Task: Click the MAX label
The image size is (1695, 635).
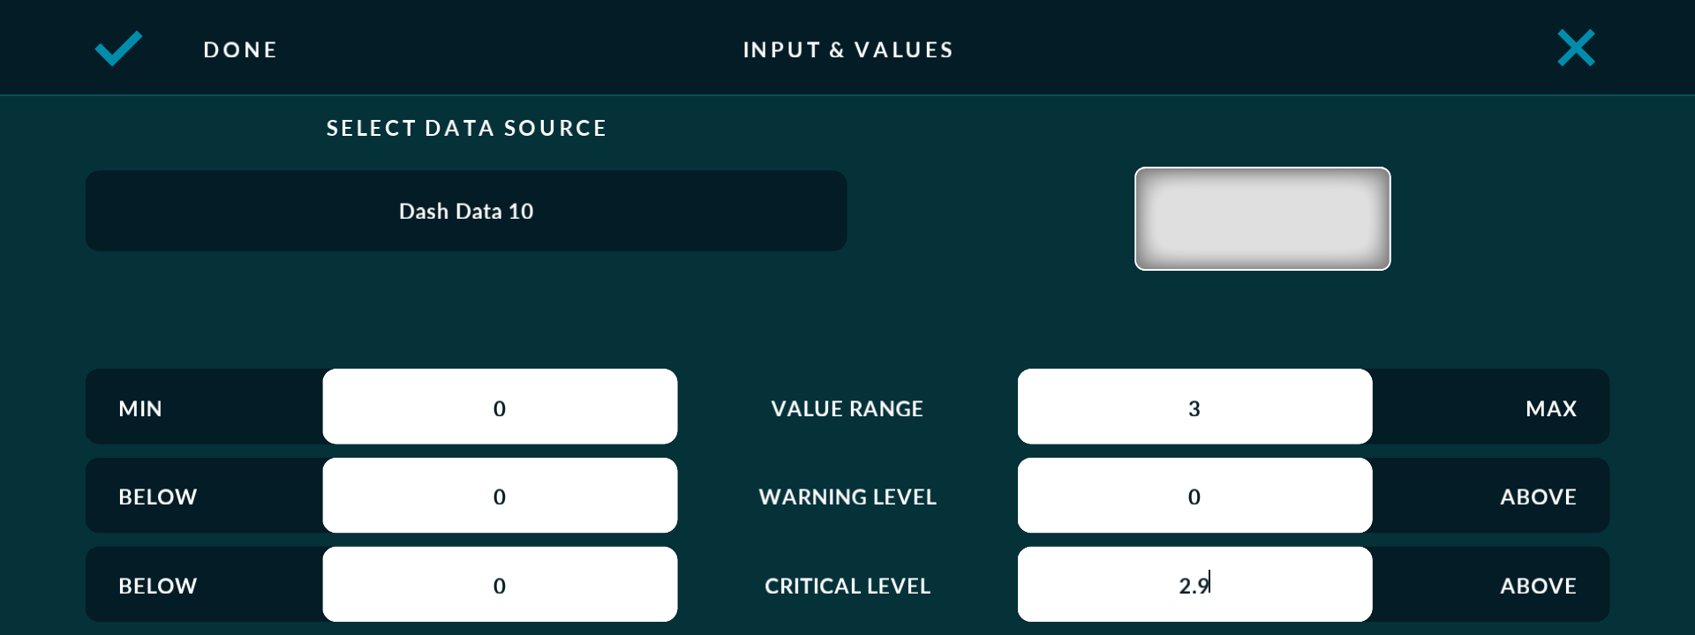Action: [x=1550, y=408]
